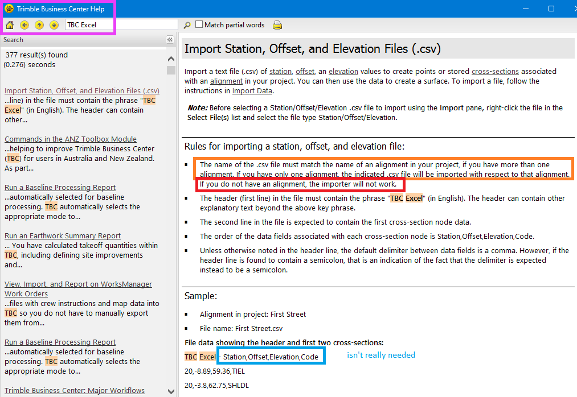Image resolution: width=577 pixels, height=397 pixels.
Task: Click the Search pane header label
Action: coord(13,40)
